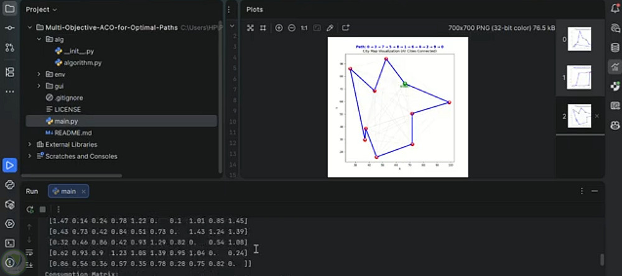
Task: Jump down the stack trace arrow
Action: pyautogui.click(x=29, y=239)
